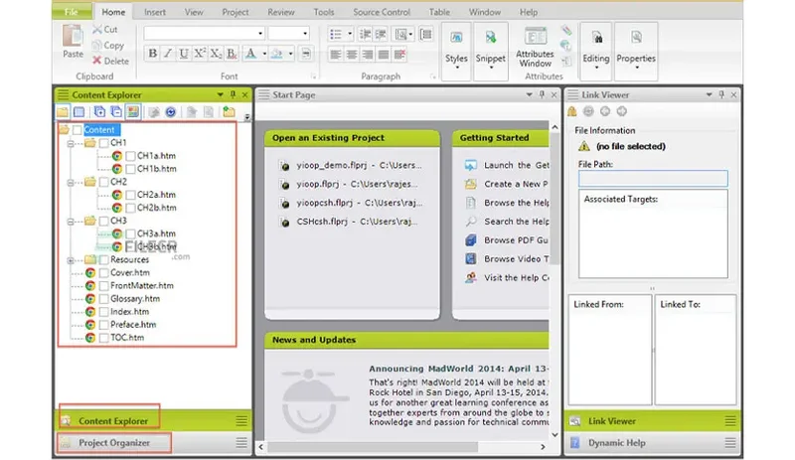Pin the Content Explorer pane
795x460 pixels.
(x=233, y=94)
